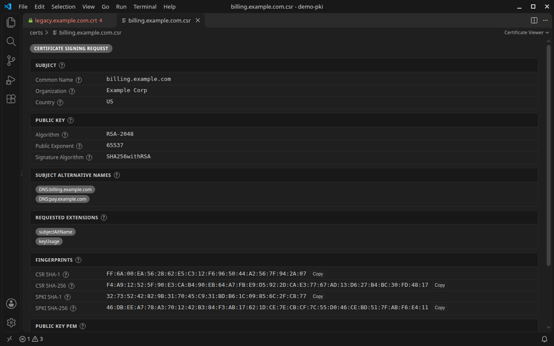The image size is (554, 346).
Task: Click help icon beside SPKI SHA-1
Action: [x=68, y=297]
